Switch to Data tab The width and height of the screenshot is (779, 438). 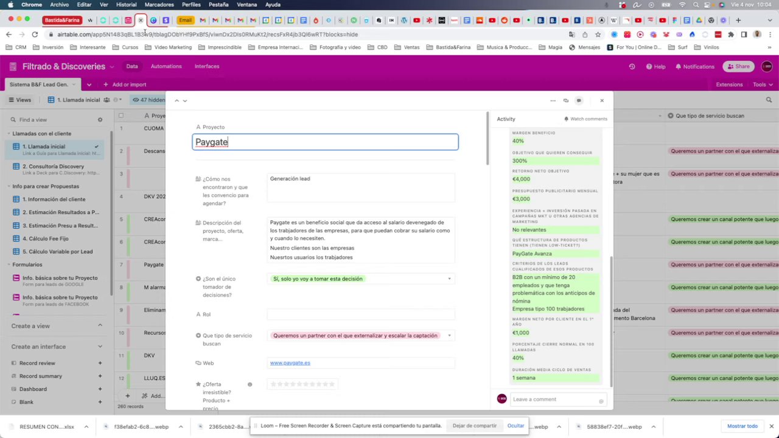tap(132, 66)
